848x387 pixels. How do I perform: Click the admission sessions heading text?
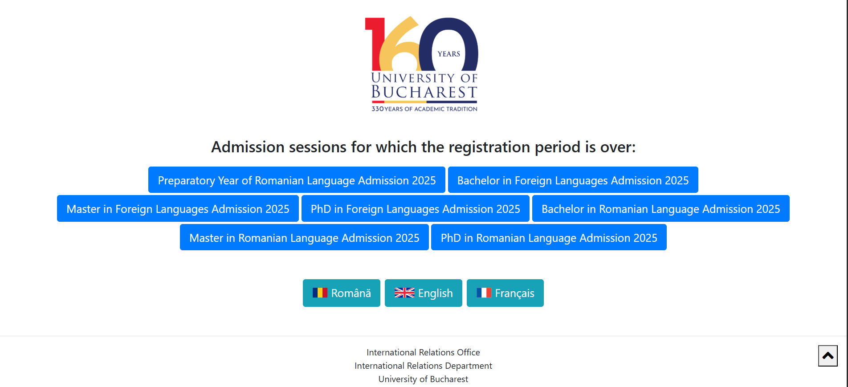coord(423,147)
